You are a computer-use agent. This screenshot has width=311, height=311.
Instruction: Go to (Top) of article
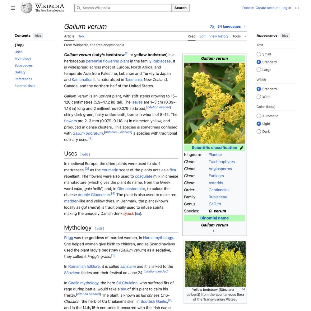pyautogui.click(x=19, y=45)
